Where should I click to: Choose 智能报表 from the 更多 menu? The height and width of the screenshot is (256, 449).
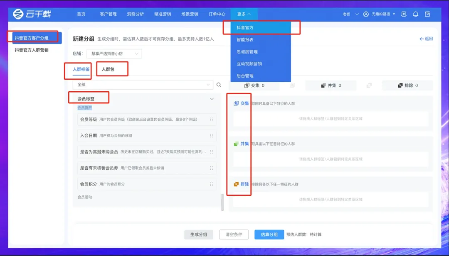click(245, 40)
